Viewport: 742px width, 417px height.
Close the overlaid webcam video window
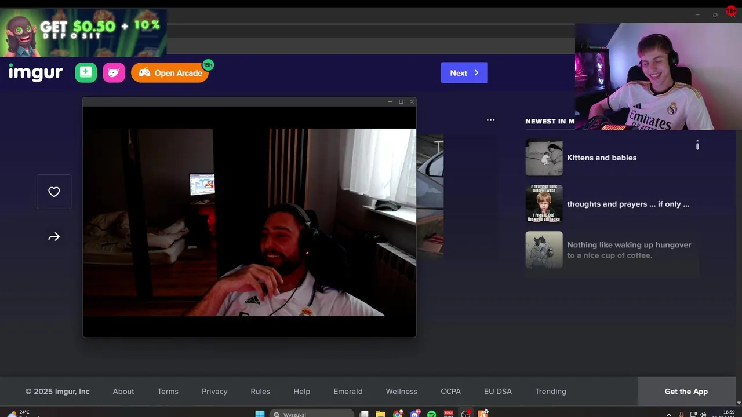point(412,101)
